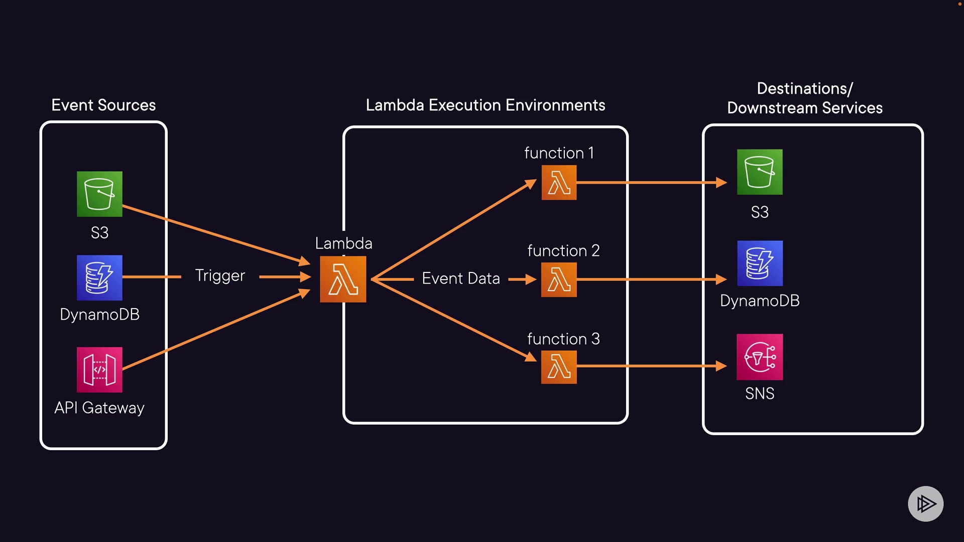This screenshot has width=964, height=542.
Task: Click the Destinations/Downstream Services heading
Action: [x=805, y=98]
